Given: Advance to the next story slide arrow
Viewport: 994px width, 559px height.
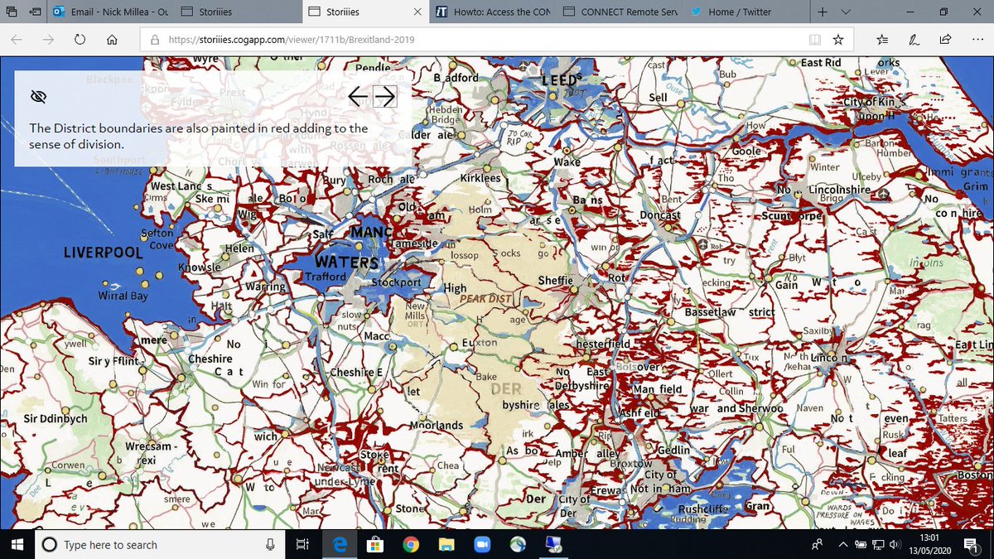Looking at the screenshot, I should (384, 96).
